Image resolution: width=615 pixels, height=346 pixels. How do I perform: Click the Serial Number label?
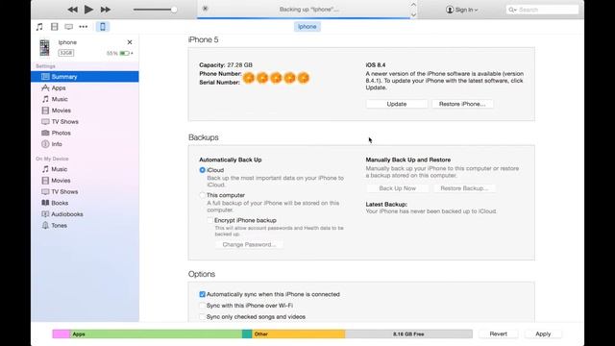220,83
